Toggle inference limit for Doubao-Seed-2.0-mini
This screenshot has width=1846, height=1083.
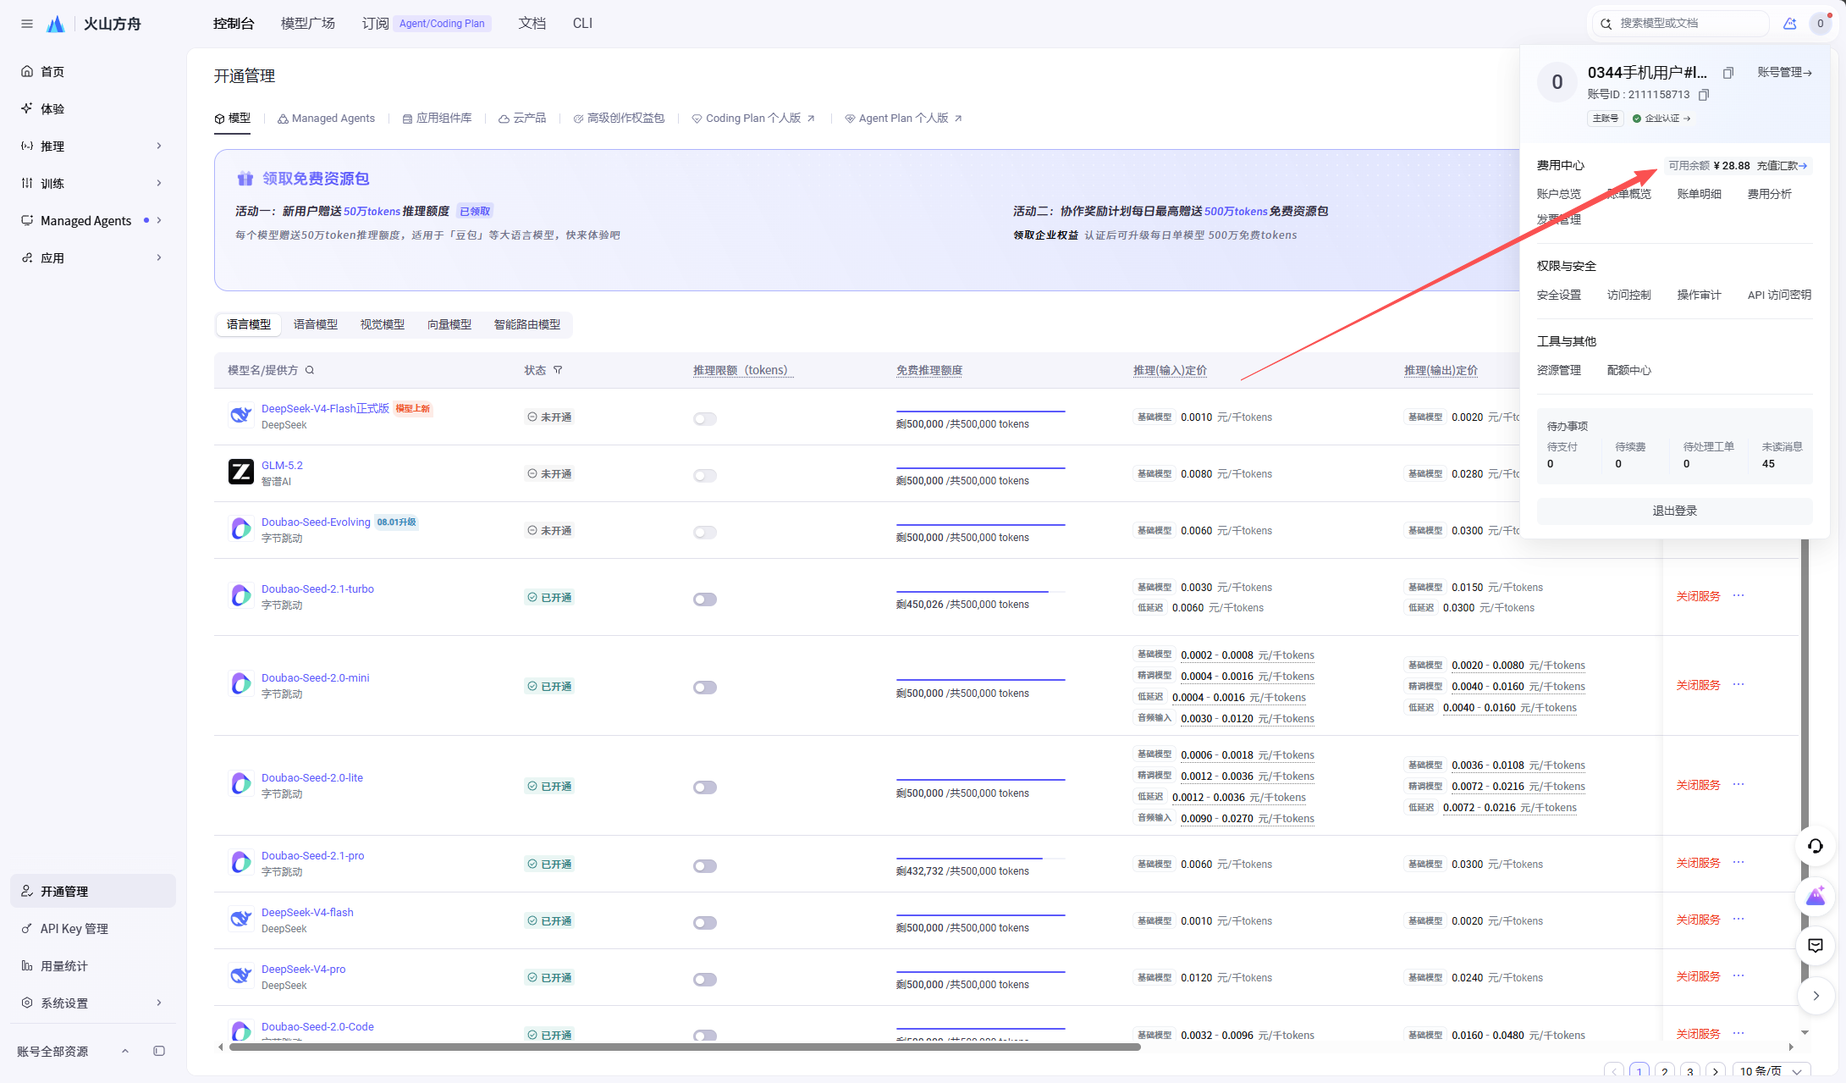pyautogui.click(x=705, y=688)
